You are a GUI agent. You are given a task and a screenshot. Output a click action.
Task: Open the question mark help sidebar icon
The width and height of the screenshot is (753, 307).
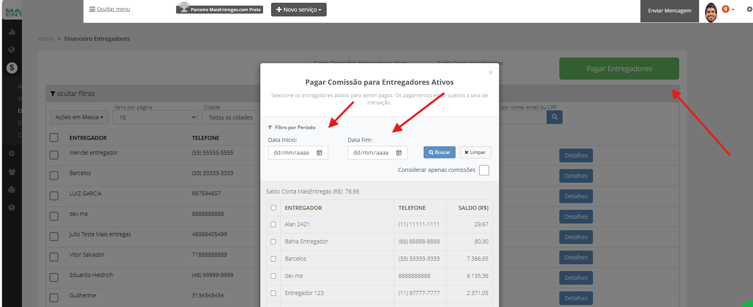click(x=12, y=207)
